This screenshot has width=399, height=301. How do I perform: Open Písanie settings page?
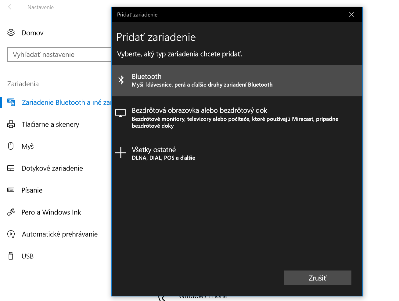[x=32, y=190]
